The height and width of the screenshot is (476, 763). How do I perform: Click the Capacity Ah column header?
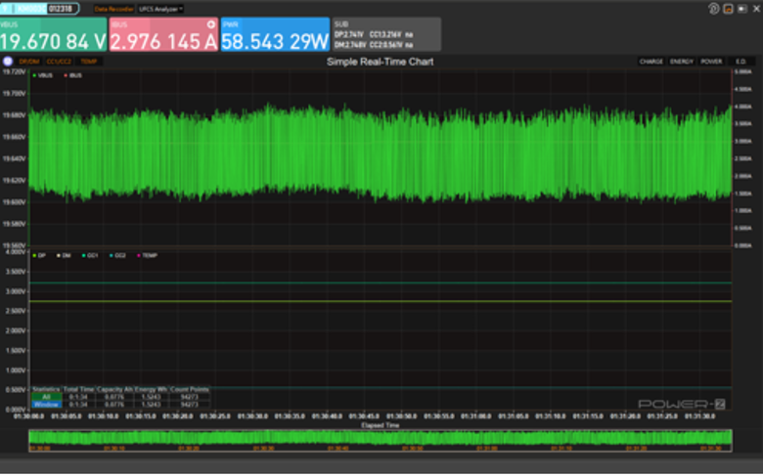point(114,389)
